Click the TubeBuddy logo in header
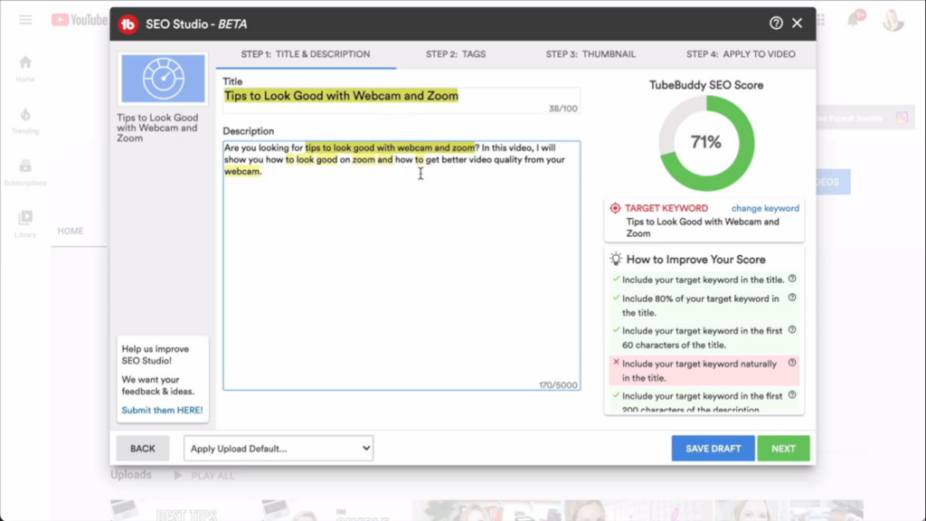 click(x=128, y=24)
